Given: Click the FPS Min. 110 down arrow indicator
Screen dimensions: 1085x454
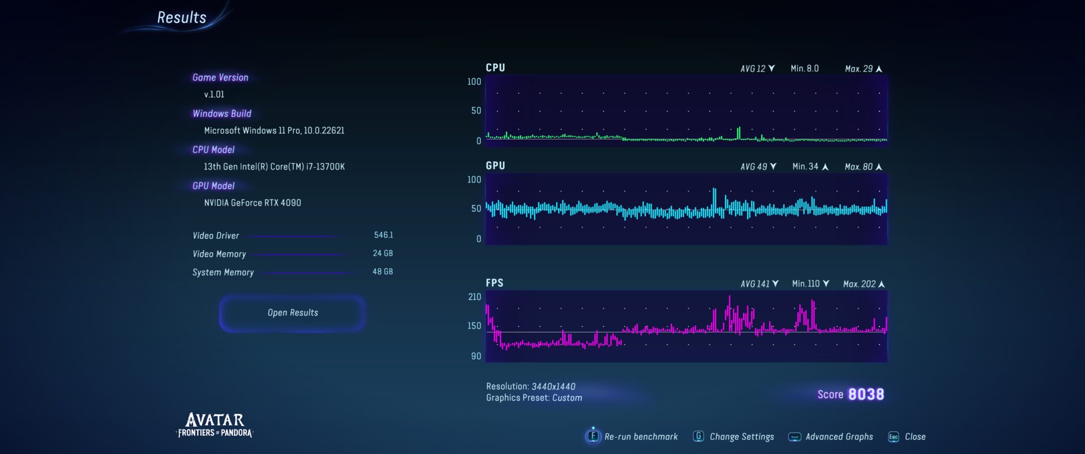Looking at the screenshot, I should 826,283.
